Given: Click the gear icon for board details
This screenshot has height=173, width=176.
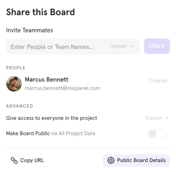Looking at the screenshot, I should (x=111, y=160).
